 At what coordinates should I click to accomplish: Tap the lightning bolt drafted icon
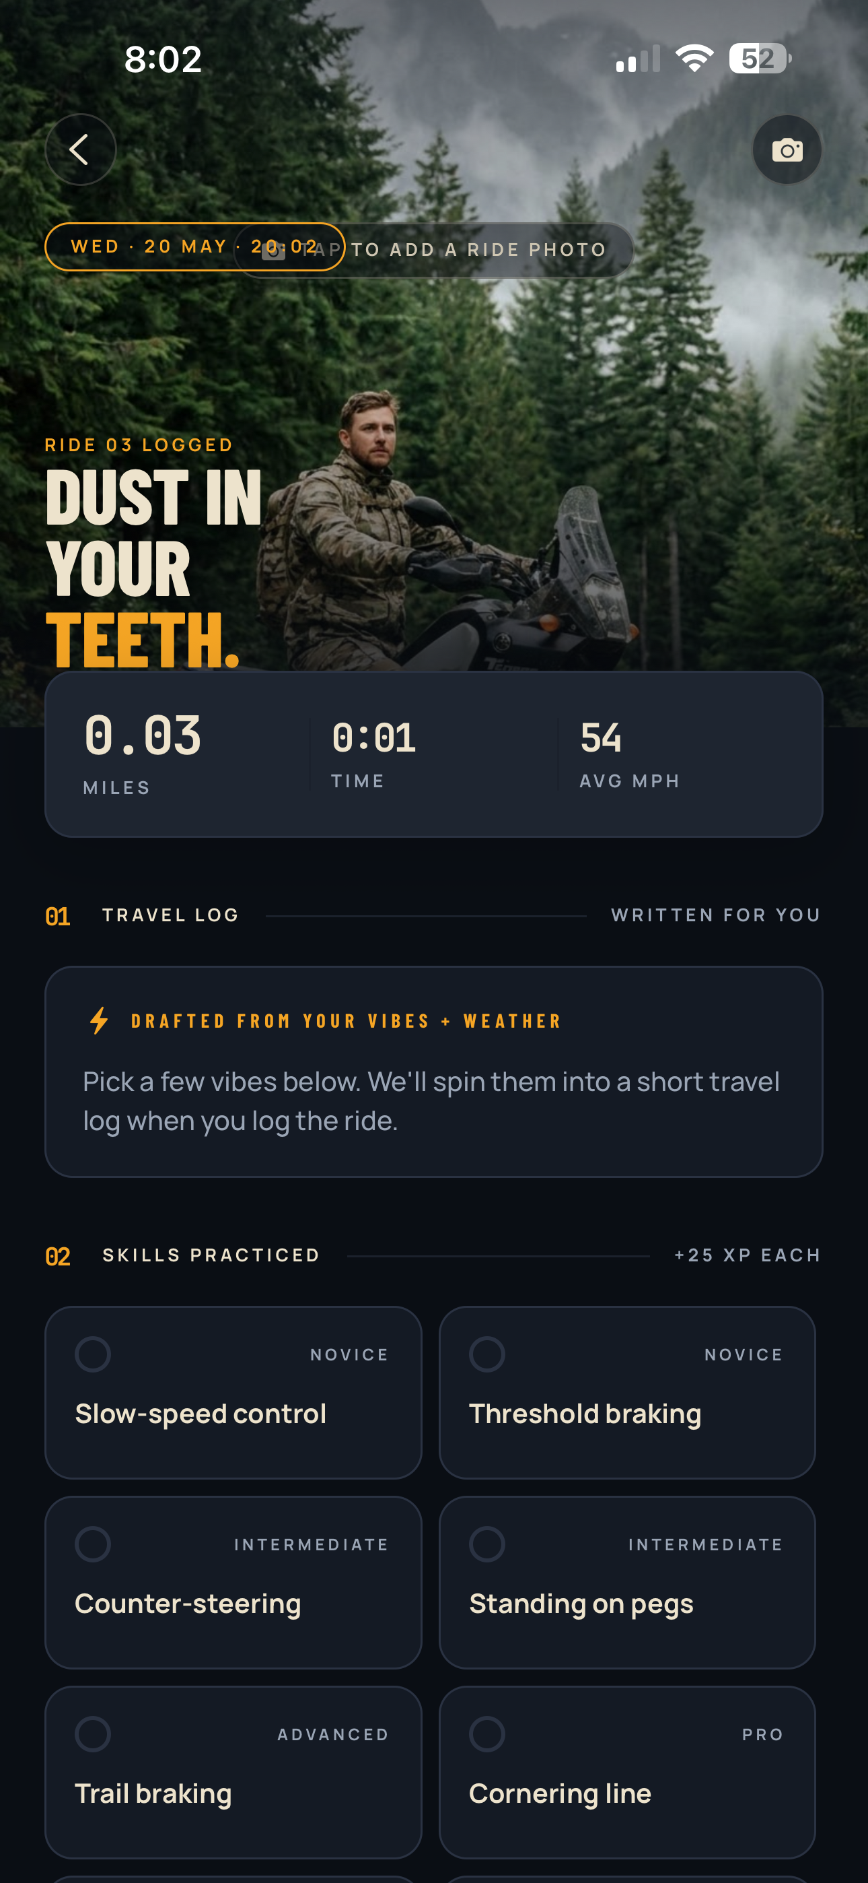[x=100, y=1020]
